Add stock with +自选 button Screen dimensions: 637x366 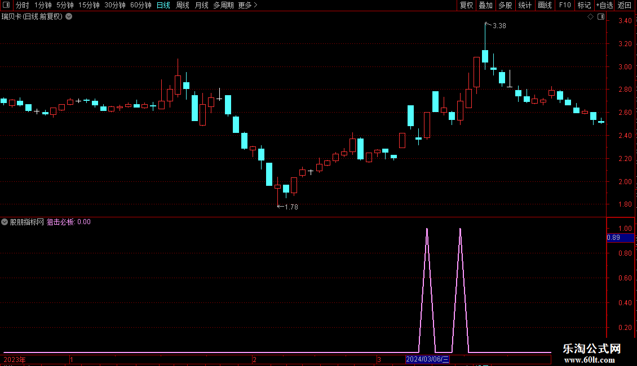tap(604, 5)
